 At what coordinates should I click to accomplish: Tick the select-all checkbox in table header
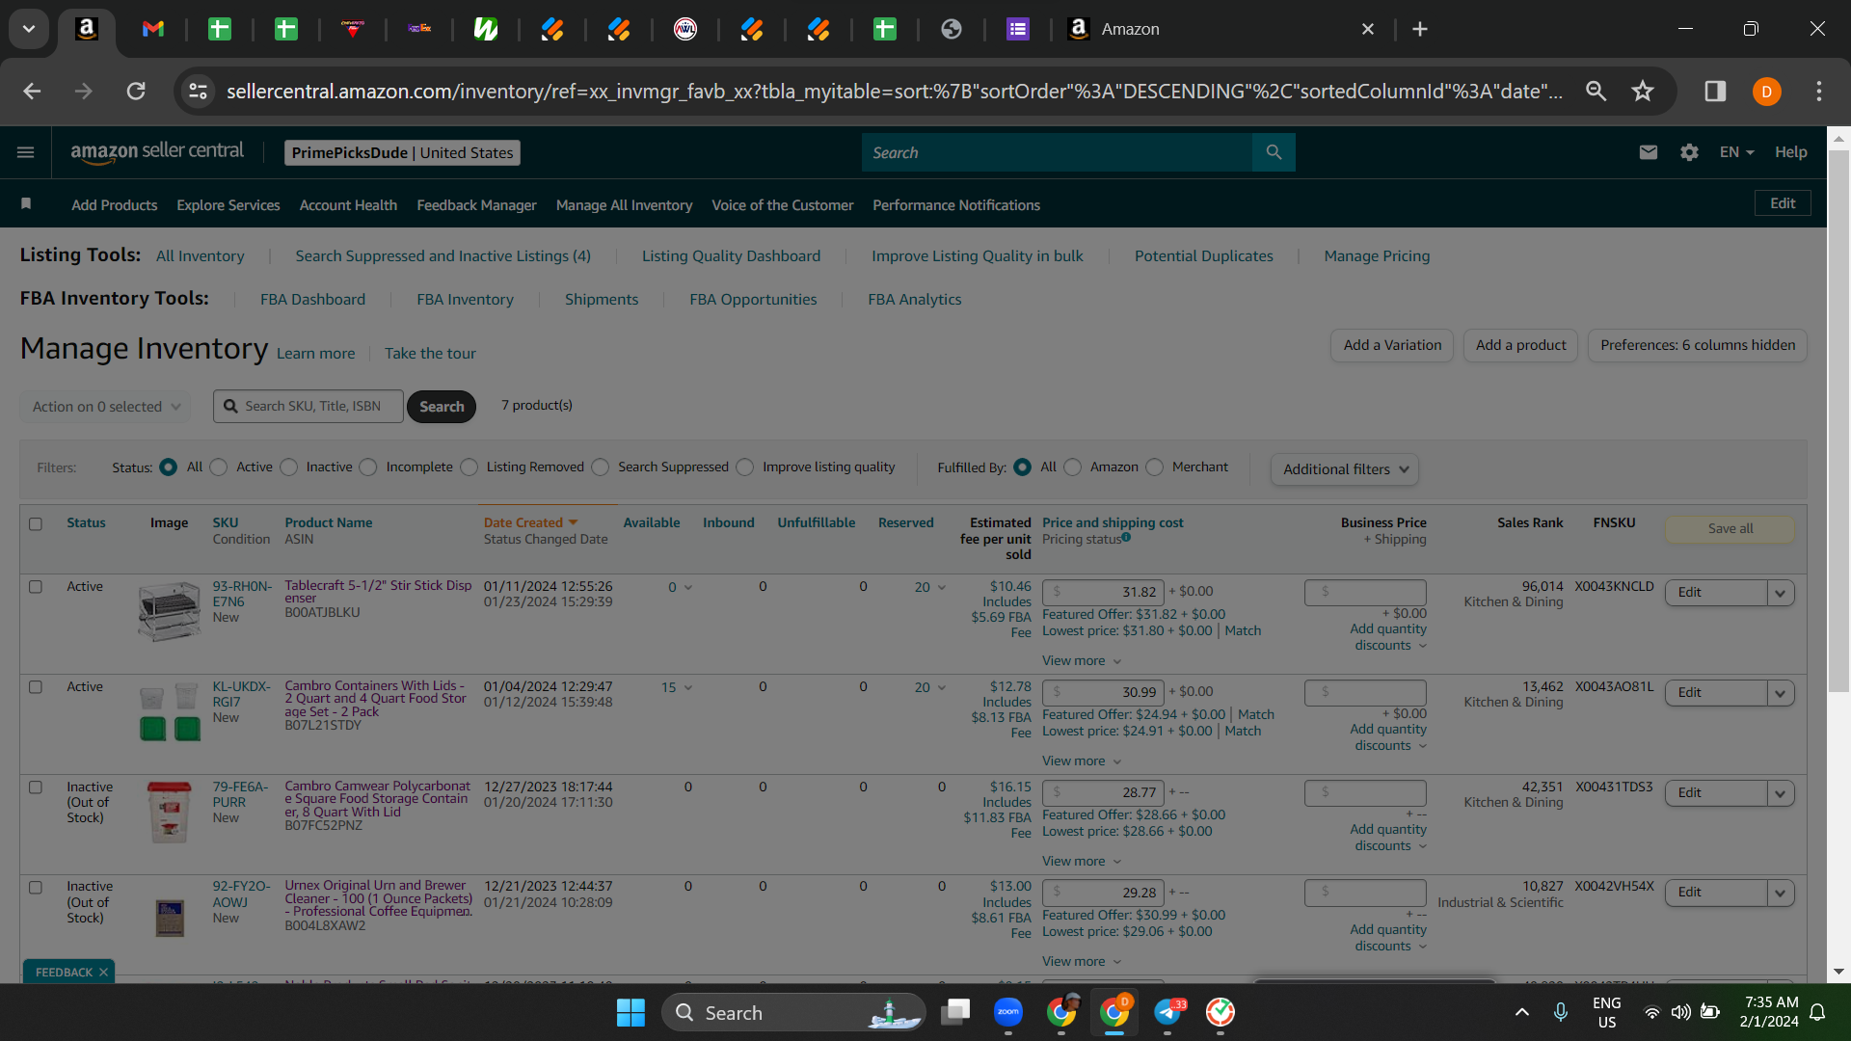coord(36,524)
